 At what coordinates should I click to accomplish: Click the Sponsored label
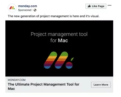tap(25, 10)
